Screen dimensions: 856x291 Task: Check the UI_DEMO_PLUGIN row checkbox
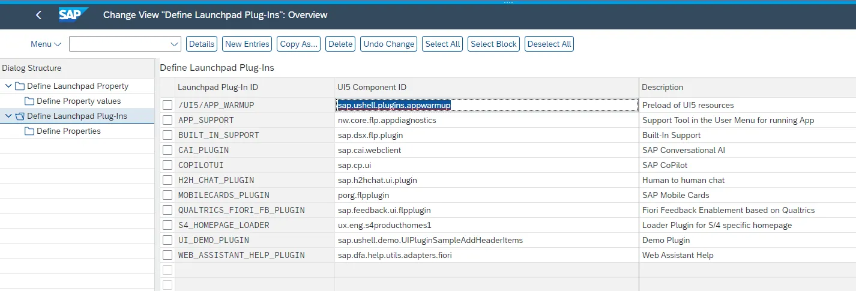(x=167, y=240)
